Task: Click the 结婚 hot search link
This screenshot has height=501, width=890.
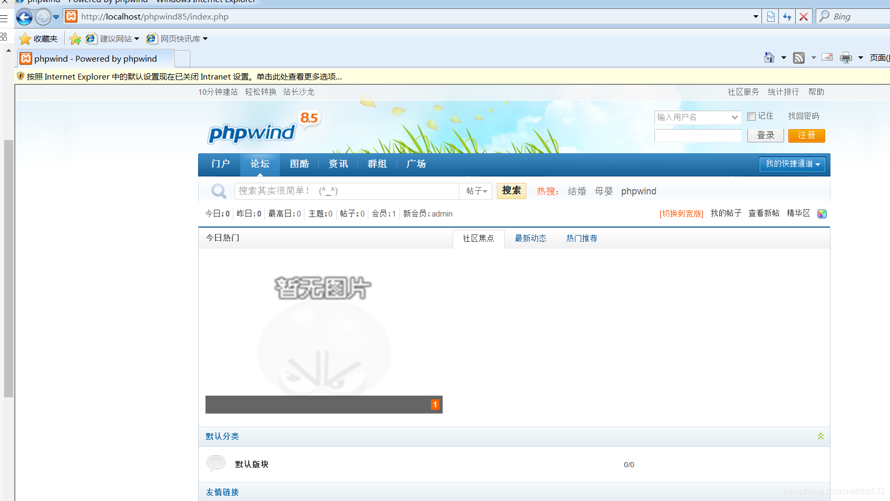Action: click(577, 191)
